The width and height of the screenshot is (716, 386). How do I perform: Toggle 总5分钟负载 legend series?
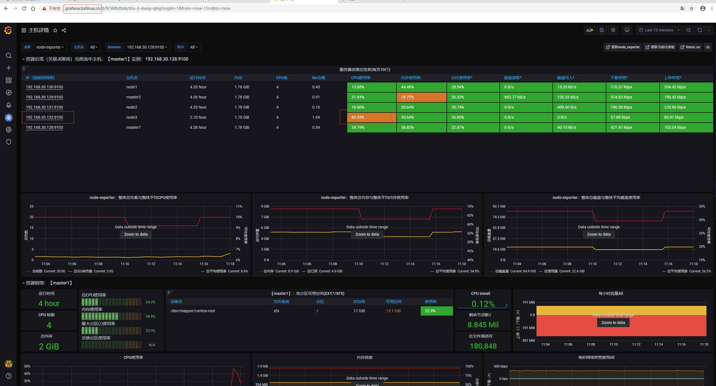[x=83, y=271]
